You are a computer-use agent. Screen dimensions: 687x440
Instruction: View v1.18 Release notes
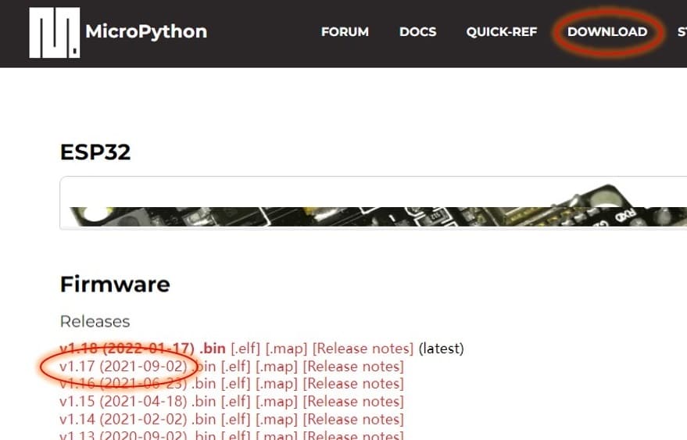363,349
